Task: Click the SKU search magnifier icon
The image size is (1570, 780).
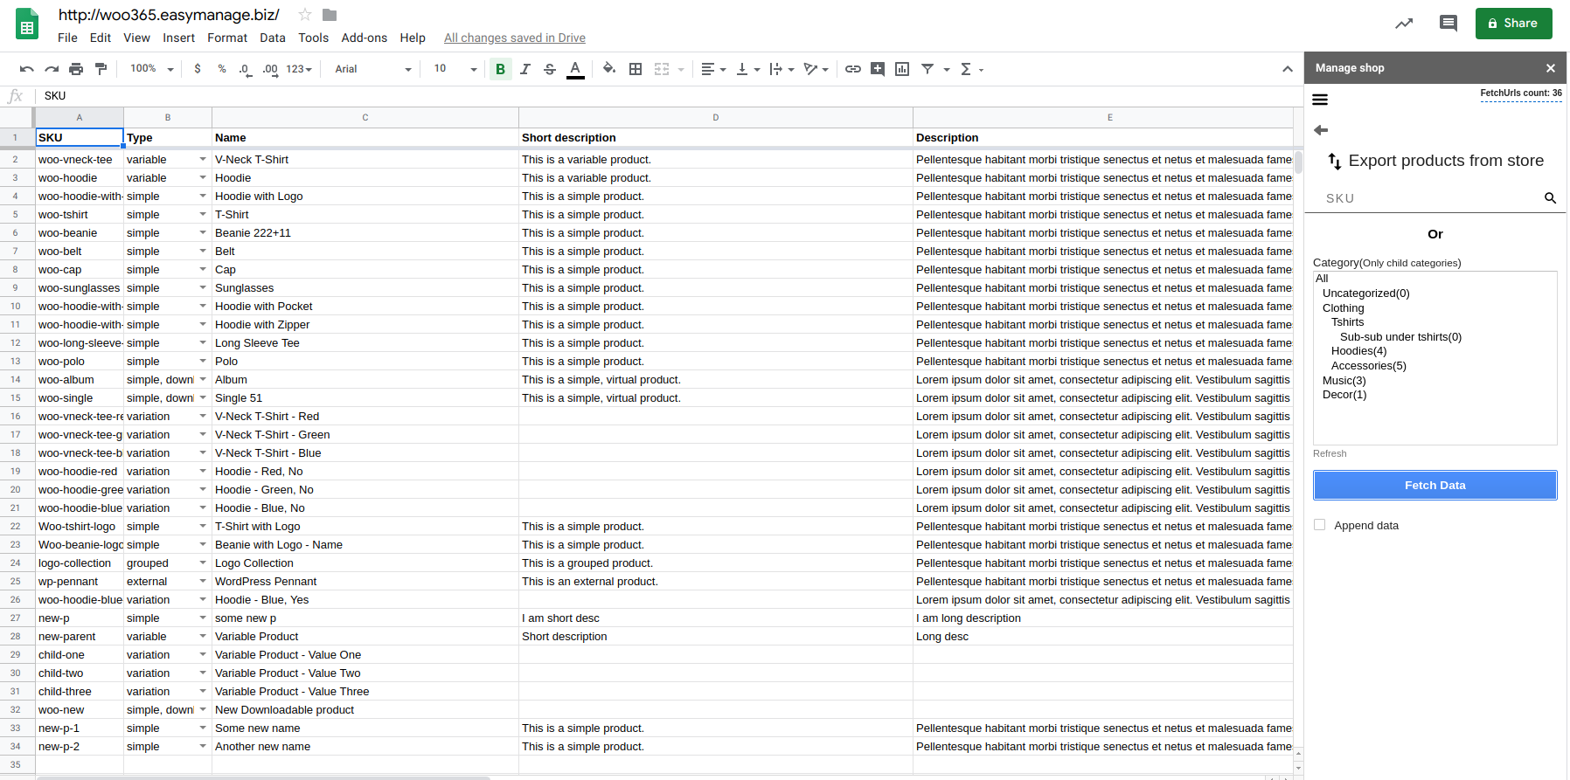Action: (1550, 198)
